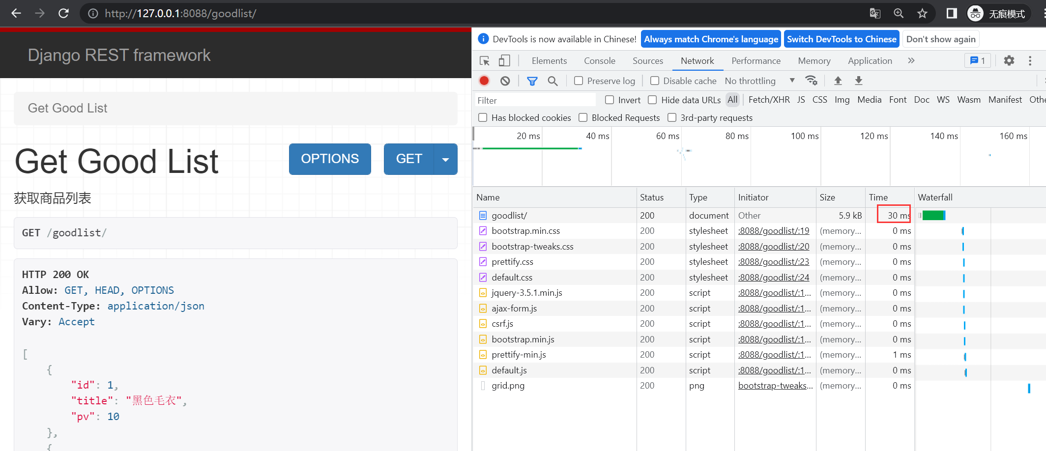
Task: Open the DevTools issues counter
Action: coord(977,60)
